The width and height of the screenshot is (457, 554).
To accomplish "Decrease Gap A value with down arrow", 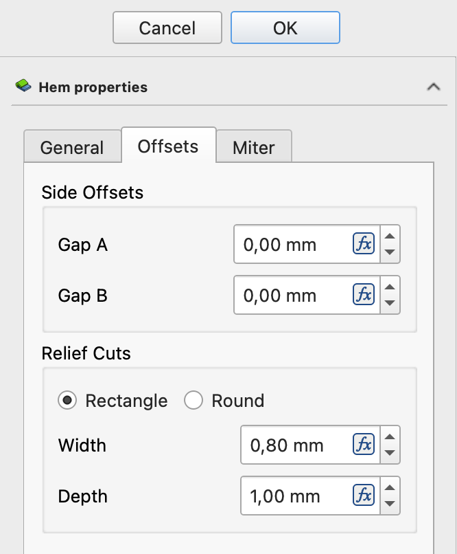I will (390, 252).
